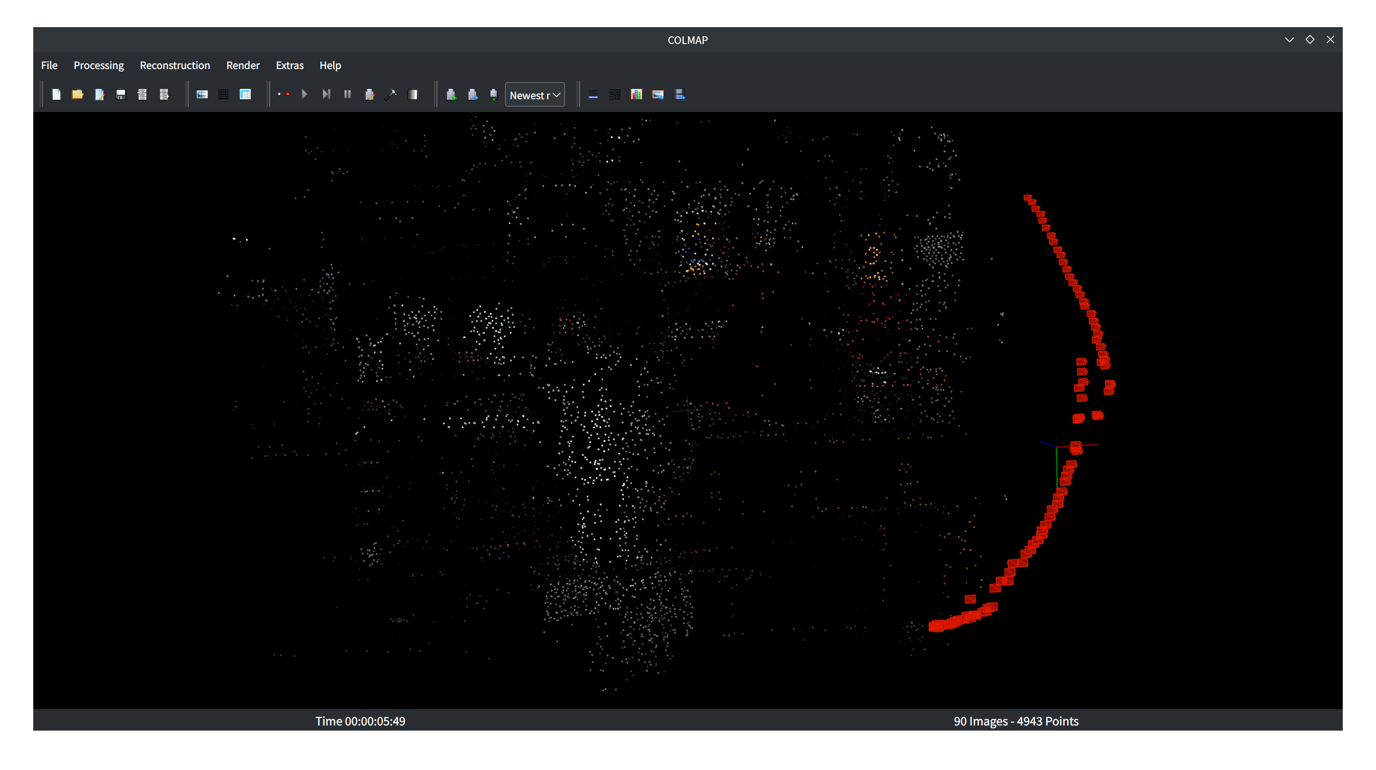The width and height of the screenshot is (1376, 770).
Task: Click the elapsed time status text
Action: click(x=360, y=721)
